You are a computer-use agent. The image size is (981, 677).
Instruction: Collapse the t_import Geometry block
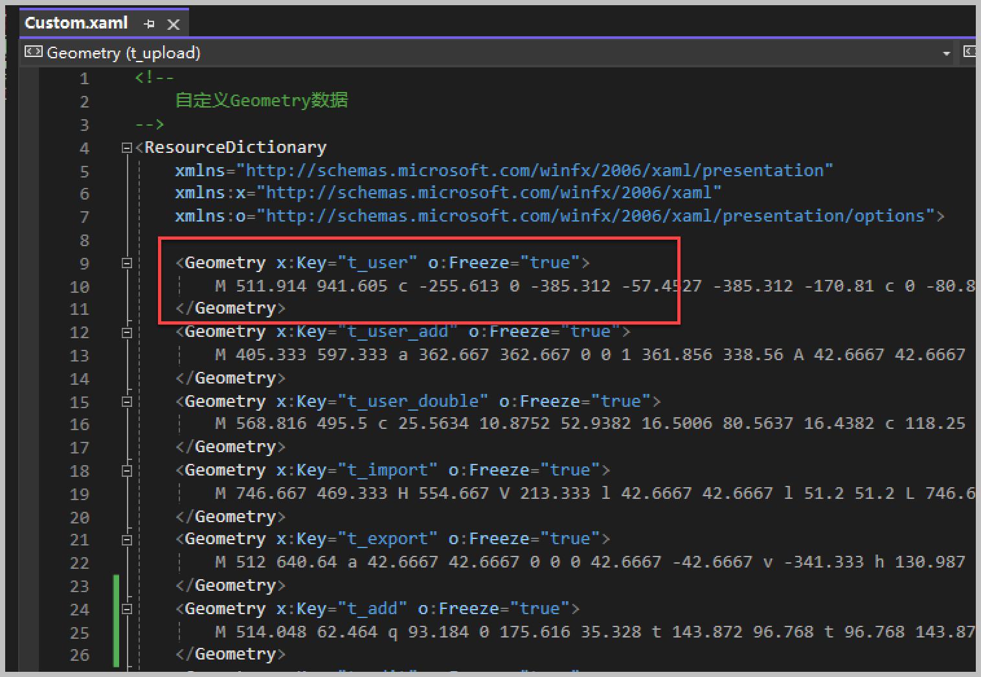127,471
